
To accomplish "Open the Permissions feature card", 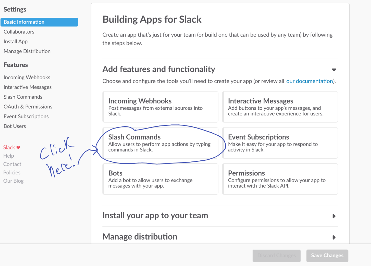I will point(280,179).
